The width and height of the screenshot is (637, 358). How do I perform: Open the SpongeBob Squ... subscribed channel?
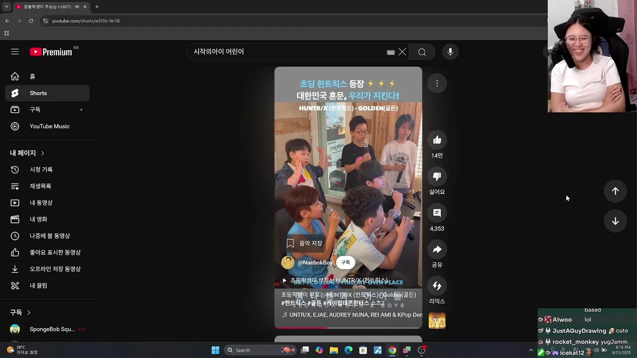coord(47,329)
